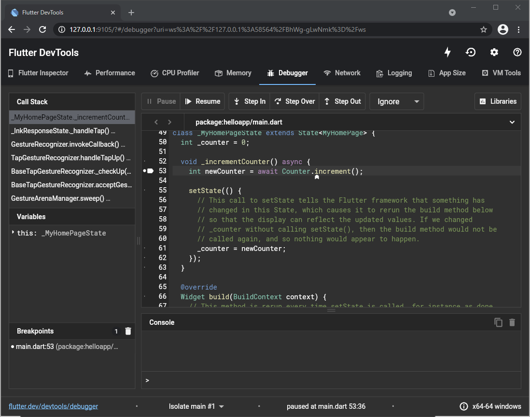
Task: Open the Ignore exceptions dropdown
Action: click(x=396, y=101)
